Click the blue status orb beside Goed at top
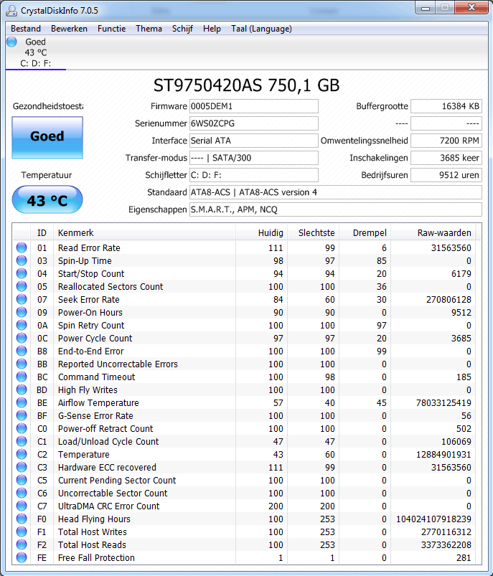 pos(11,42)
